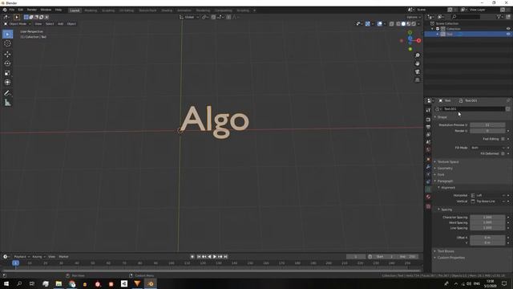The image size is (513, 289).
Task: Open the Object properties tab icon
Action: (428, 159)
